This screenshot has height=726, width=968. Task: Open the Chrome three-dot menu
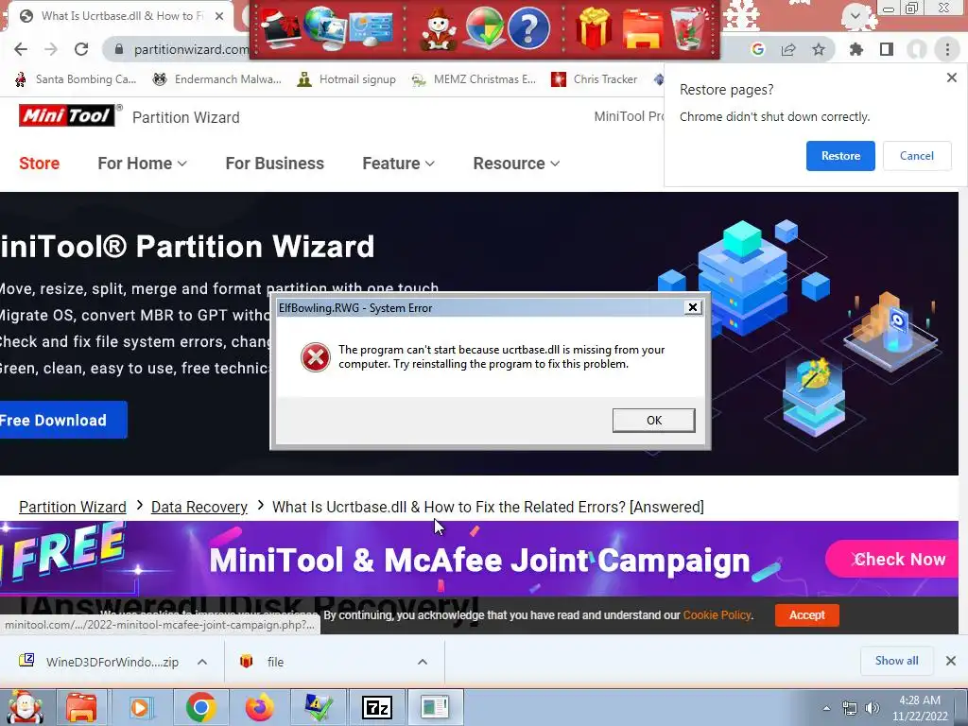click(x=947, y=49)
